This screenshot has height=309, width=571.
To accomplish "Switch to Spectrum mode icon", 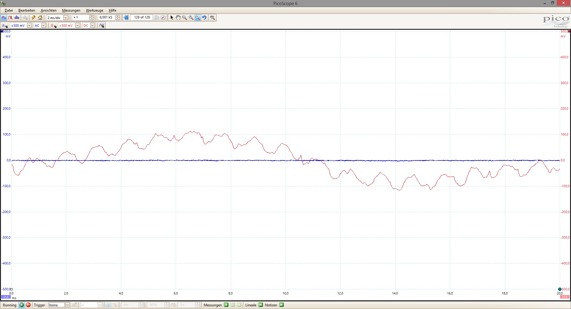I will [17, 18].
